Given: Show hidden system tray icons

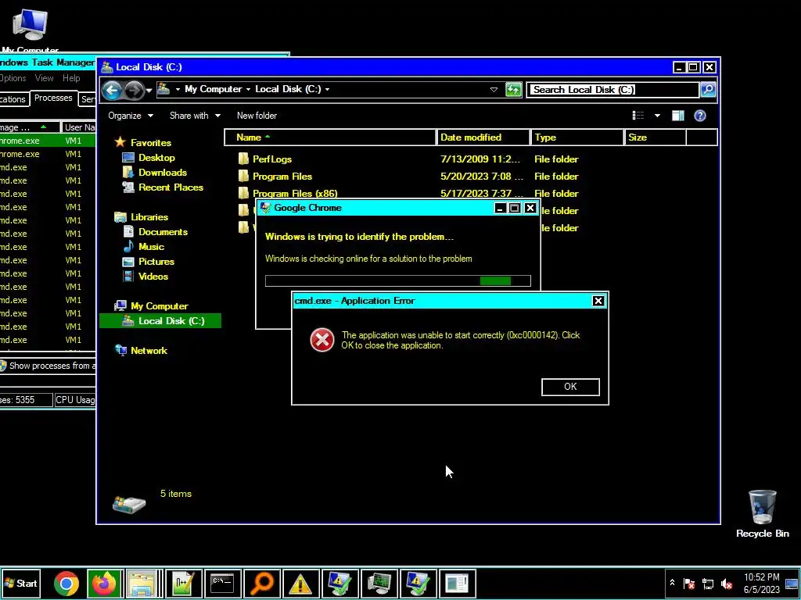Looking at the screenshot, I should (672, 583).
